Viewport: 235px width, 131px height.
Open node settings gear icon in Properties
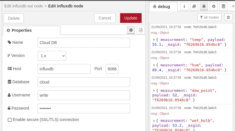coord(131,30)
